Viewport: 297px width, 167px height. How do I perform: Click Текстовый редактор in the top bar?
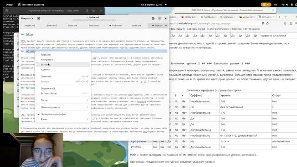[x=31, y=5]
